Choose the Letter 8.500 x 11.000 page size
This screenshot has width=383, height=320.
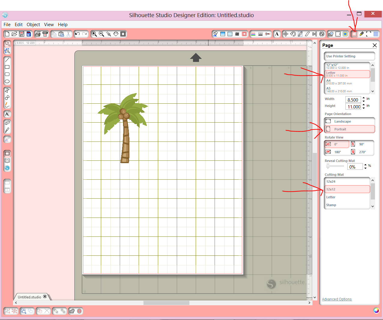pyautogui.click(x=347, y=74)
